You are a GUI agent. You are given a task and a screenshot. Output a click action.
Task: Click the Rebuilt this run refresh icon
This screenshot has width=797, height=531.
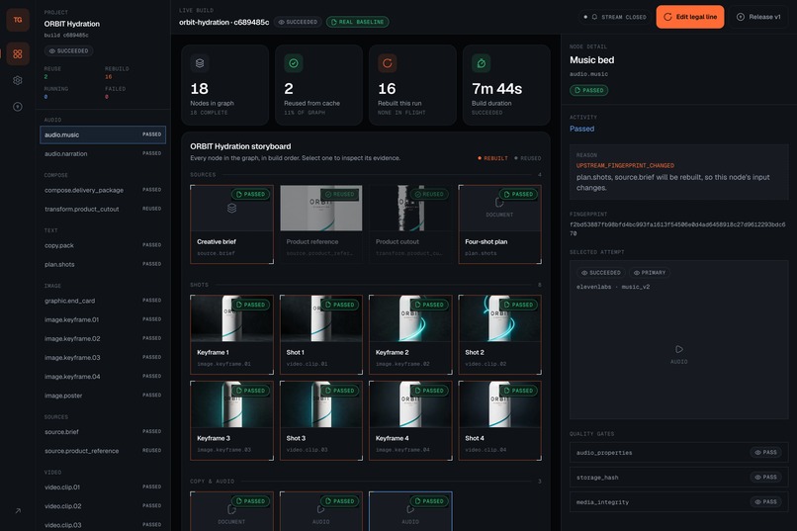pos(388,63)
